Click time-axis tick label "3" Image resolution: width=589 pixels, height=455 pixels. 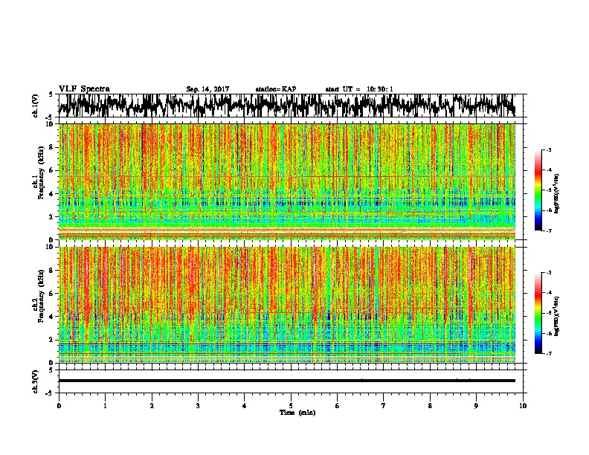(x=198, y=406)
